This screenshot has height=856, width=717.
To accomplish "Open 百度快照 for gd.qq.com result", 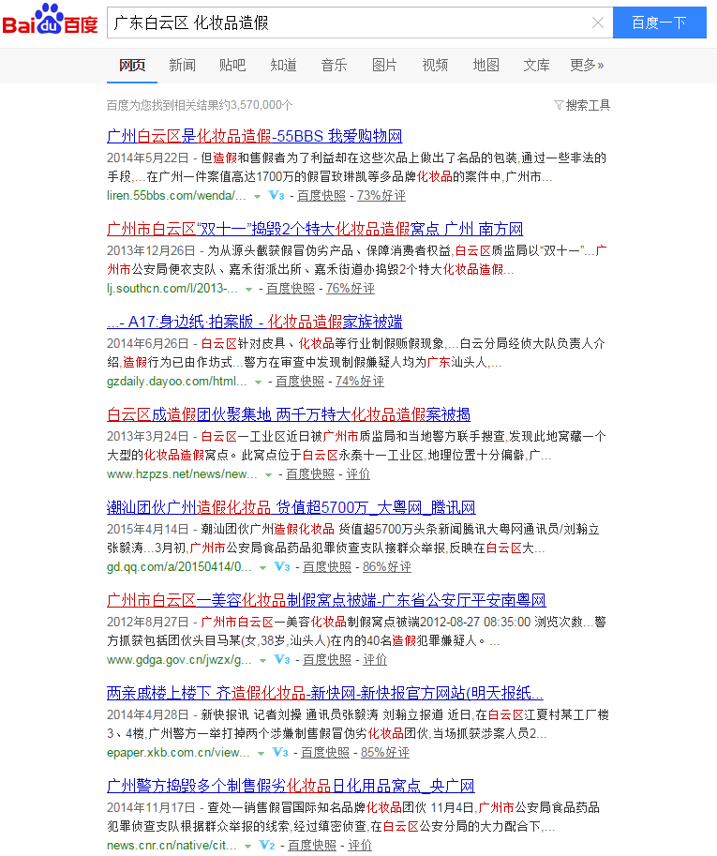I will (327, 566).
